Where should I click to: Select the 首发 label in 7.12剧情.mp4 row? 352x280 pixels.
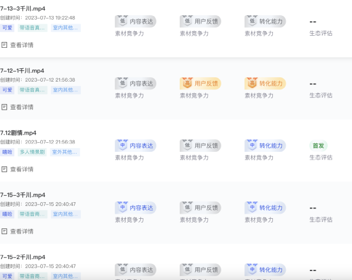click(318, 145)
